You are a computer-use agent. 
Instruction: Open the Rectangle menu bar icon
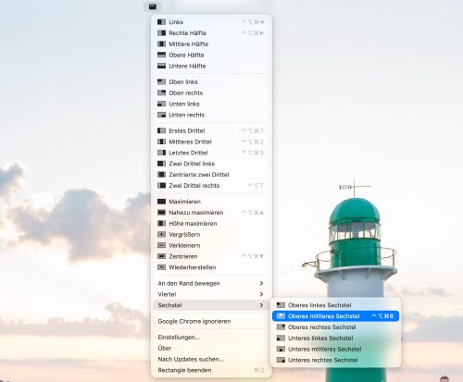coord(153,6)
